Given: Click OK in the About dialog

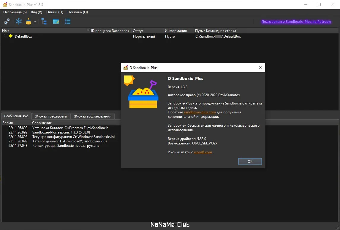Looking at the screenshot, I should (x=250, y=162).
